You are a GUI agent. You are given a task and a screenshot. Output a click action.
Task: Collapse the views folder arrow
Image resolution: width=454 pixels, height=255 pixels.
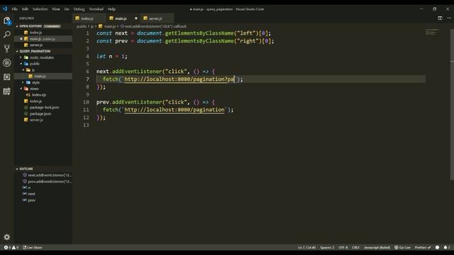21,89
